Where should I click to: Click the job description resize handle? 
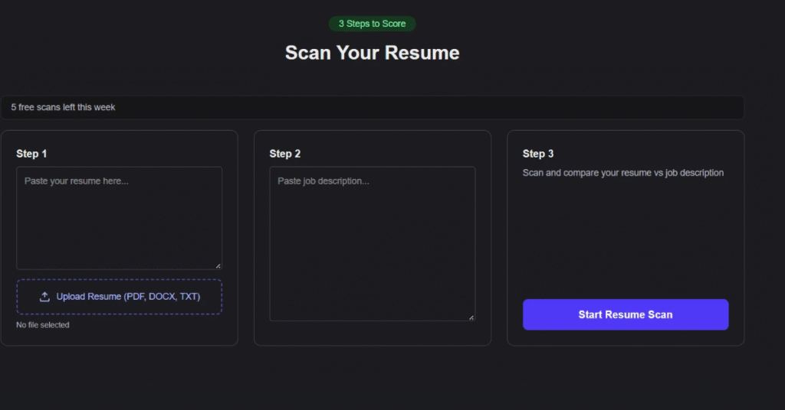[x=471, y=317]
